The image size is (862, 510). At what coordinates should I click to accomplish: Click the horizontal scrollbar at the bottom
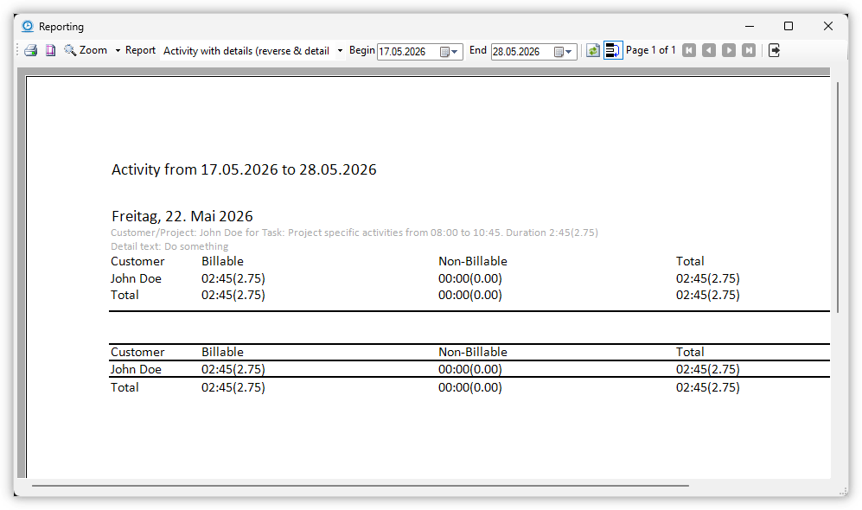click(x=360, y=486)
